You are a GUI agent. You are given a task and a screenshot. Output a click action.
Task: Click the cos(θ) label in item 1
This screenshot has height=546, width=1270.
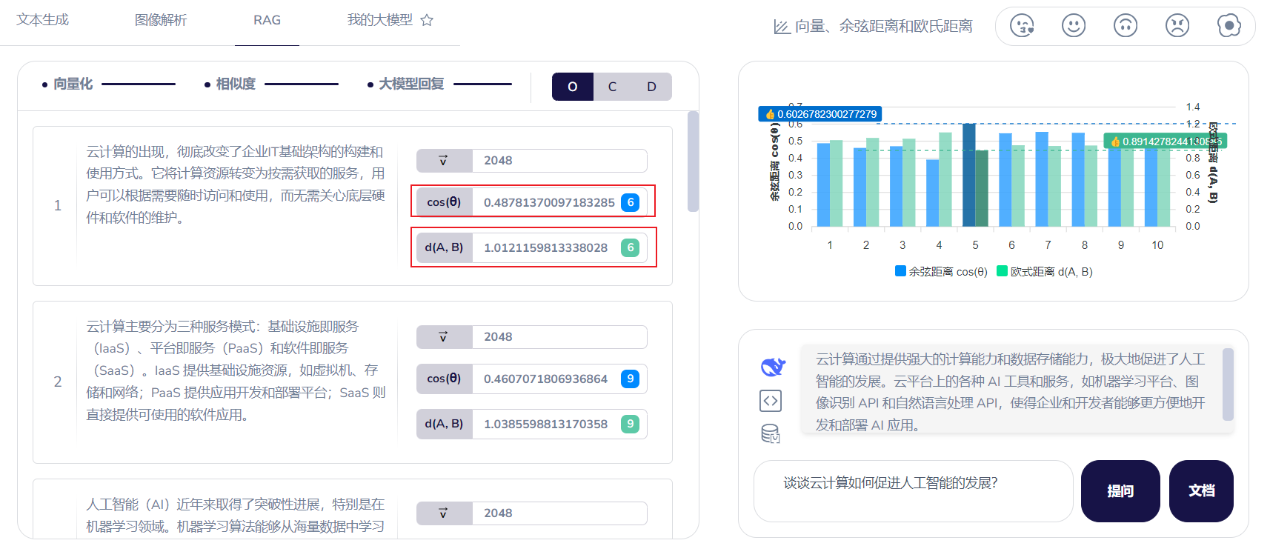click(x=444, y=202)
